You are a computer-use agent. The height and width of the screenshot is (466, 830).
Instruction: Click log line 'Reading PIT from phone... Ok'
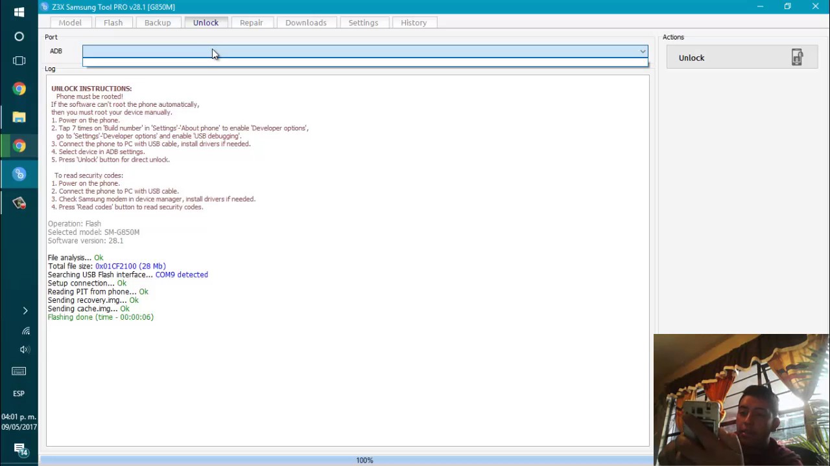[x=98, y=292]
